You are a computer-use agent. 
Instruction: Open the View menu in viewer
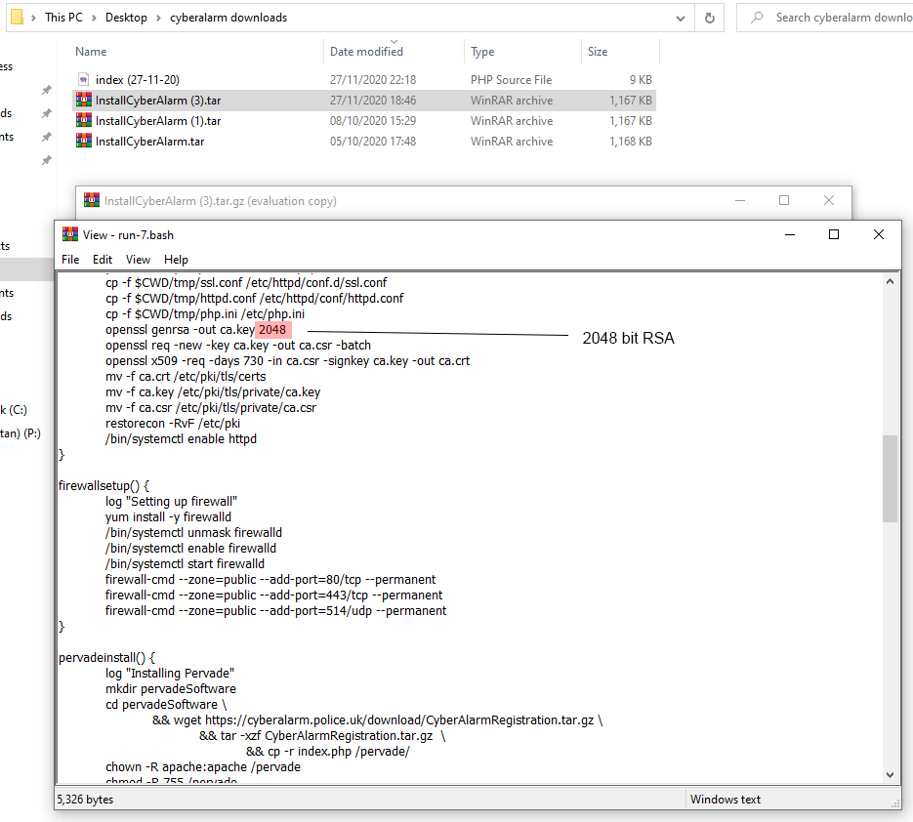point(138,260)
